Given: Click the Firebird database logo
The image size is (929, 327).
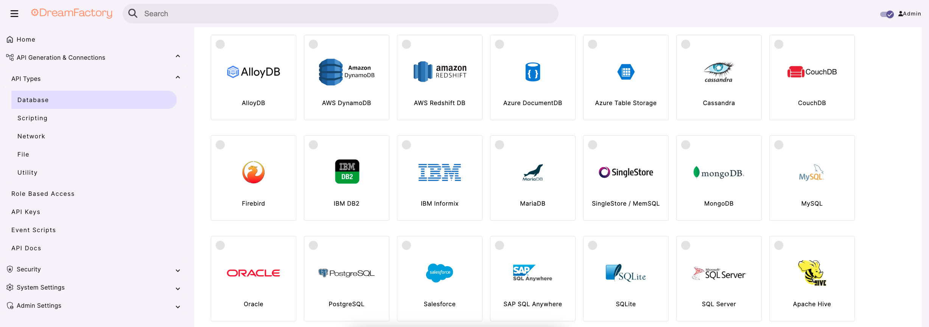Looking at the screenshot, I should click(x=253, y=172).
